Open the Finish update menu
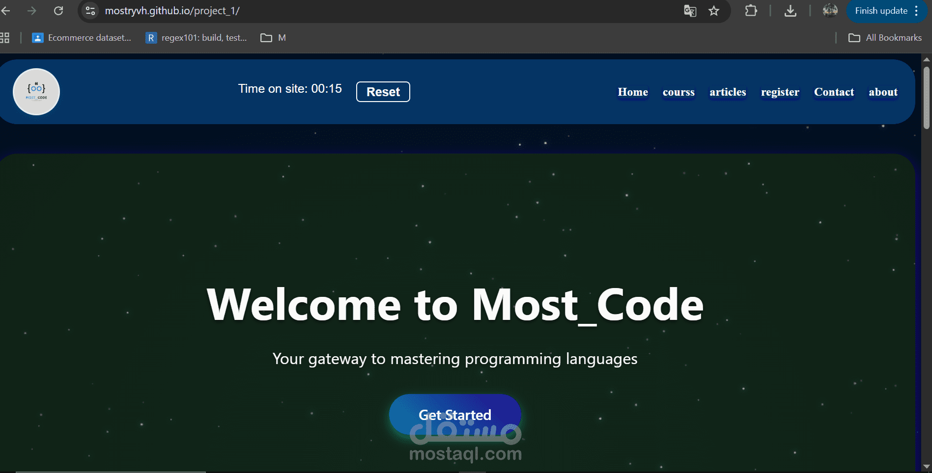The image size is (932, 473). pyautogui.click(x=886, y=11)
